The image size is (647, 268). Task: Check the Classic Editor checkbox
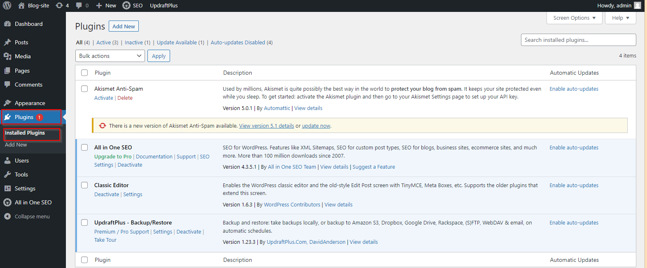84,185
